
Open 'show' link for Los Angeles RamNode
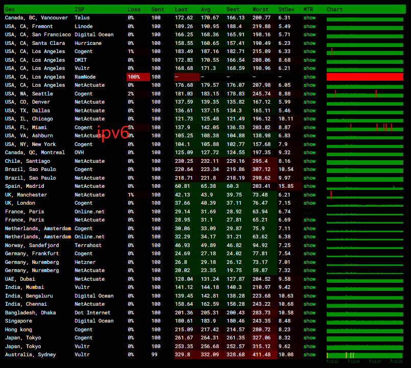click(309, 77)
